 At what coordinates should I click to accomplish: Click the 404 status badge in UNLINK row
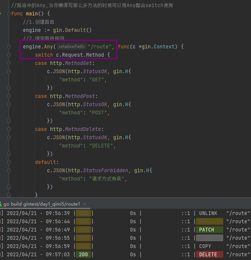coord(83,213)
